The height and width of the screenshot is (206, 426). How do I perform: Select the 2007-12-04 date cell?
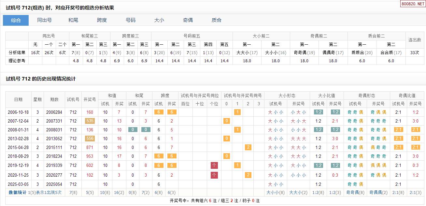[18, 121]
